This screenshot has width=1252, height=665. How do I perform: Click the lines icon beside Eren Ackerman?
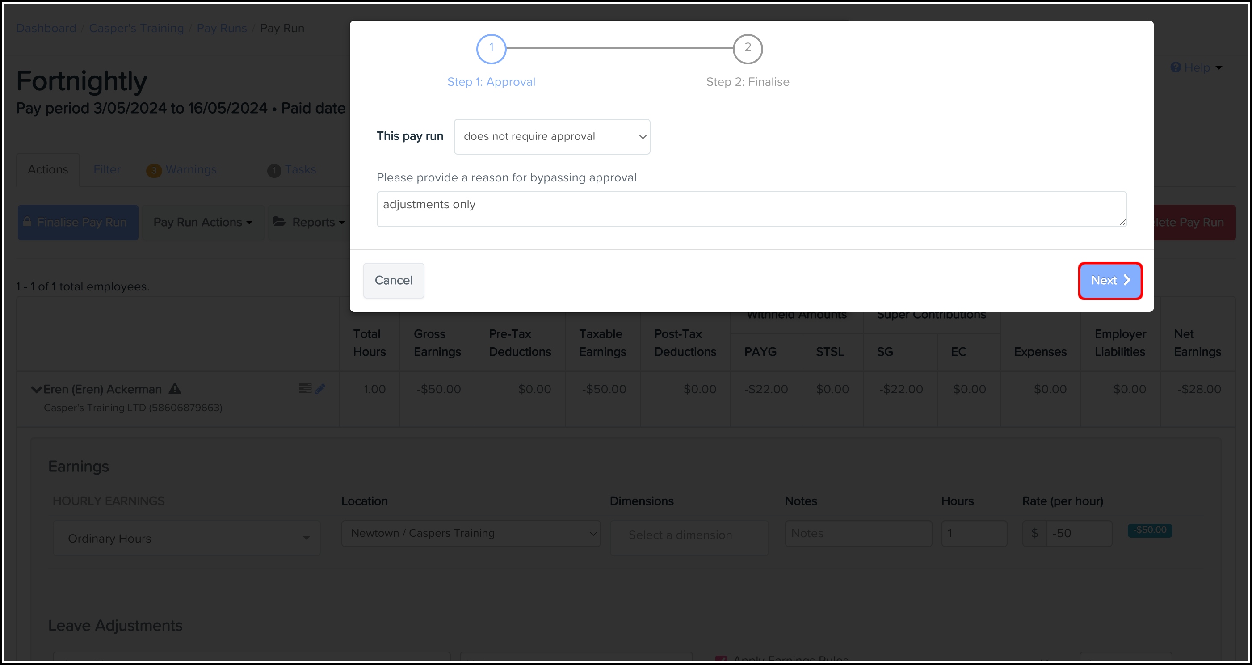305,388
